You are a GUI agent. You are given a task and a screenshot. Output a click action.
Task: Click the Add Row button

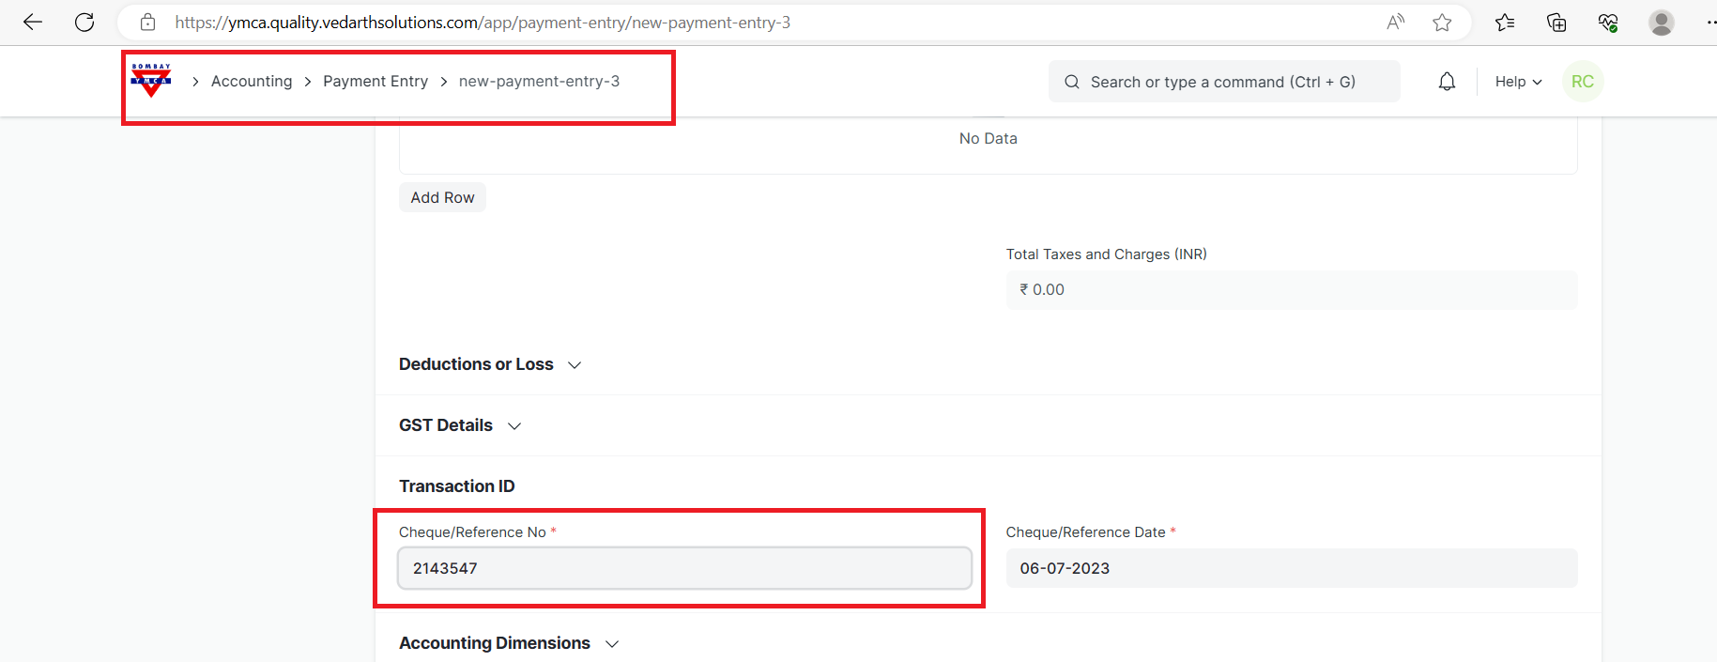pos(442,197)
